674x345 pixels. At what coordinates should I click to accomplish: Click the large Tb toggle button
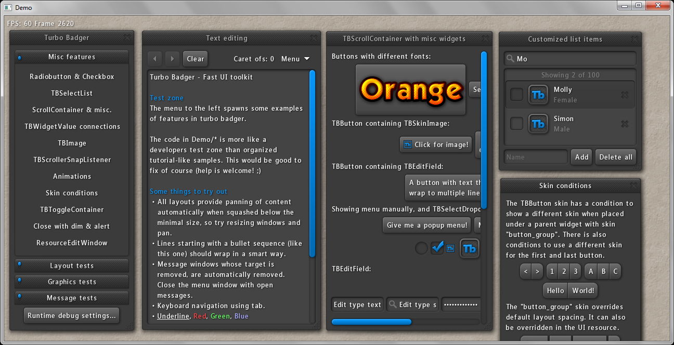pos(470,248)
